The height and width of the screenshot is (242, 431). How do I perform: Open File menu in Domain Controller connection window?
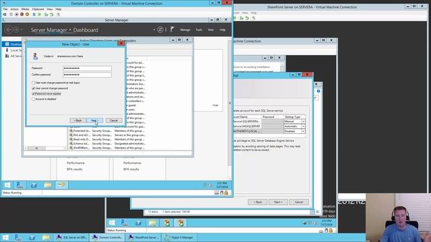tap(5, 9)
